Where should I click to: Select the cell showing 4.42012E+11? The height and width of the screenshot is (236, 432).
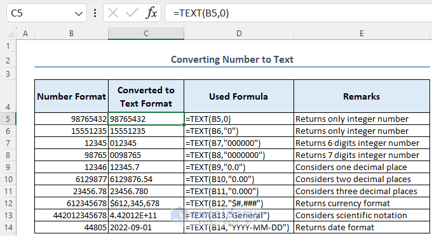pyautogui.click(x=146, y=215)
